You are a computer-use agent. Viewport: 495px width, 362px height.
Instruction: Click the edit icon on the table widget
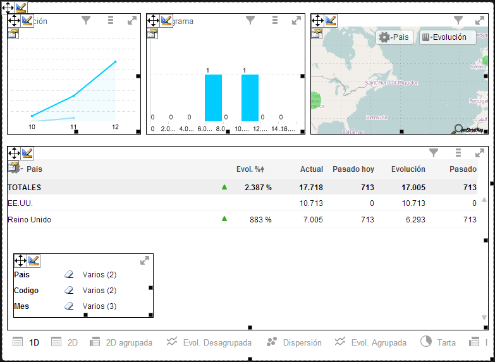point(27,153)
